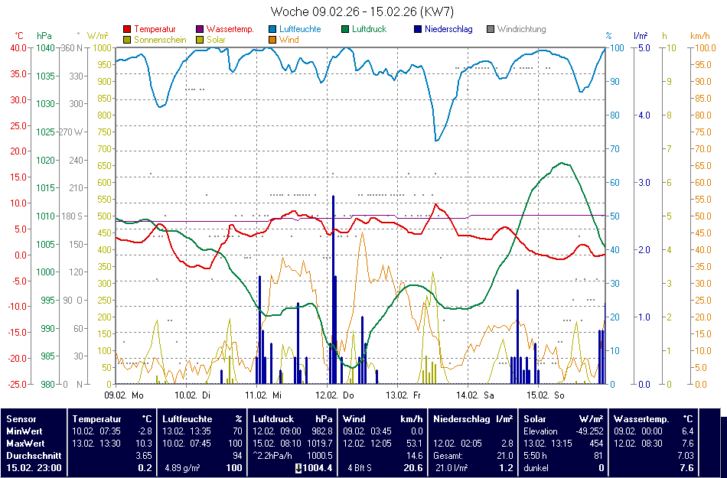Screen dimensions: 727x478
Task: Select the Wassertemp. table header
Action: coord(641,419)
